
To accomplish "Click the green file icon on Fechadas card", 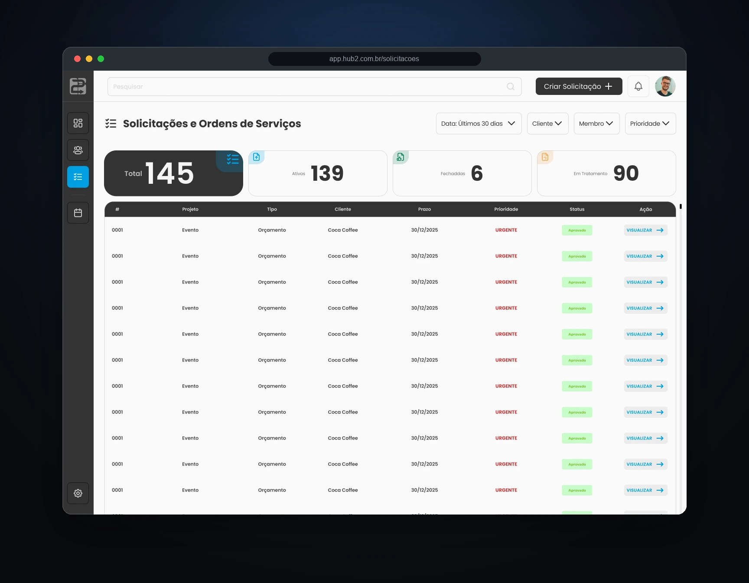I will click(x=401, y=157).
